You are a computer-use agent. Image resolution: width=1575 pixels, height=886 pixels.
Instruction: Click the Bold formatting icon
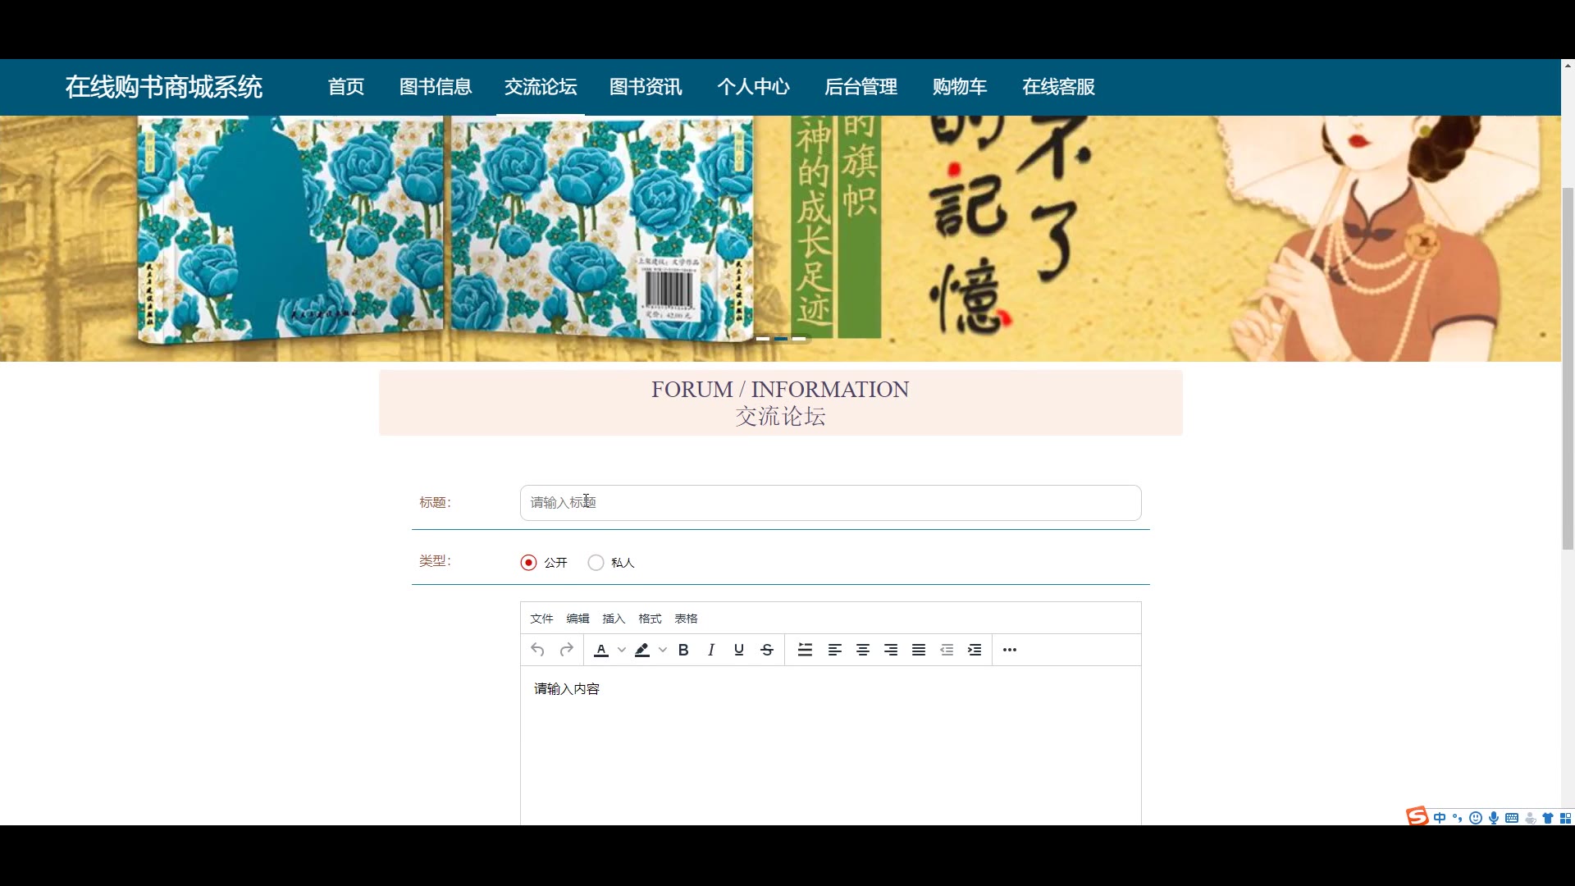click(683, 650)
